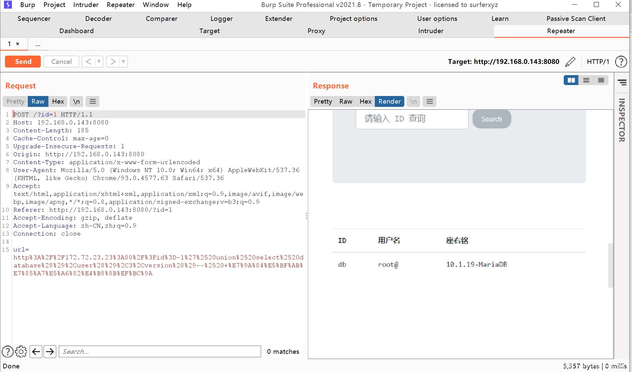This screenshot has height=372, width=632.
Task: Expand the Inspector panel menu icon
Action: click(x=622, y=82)
